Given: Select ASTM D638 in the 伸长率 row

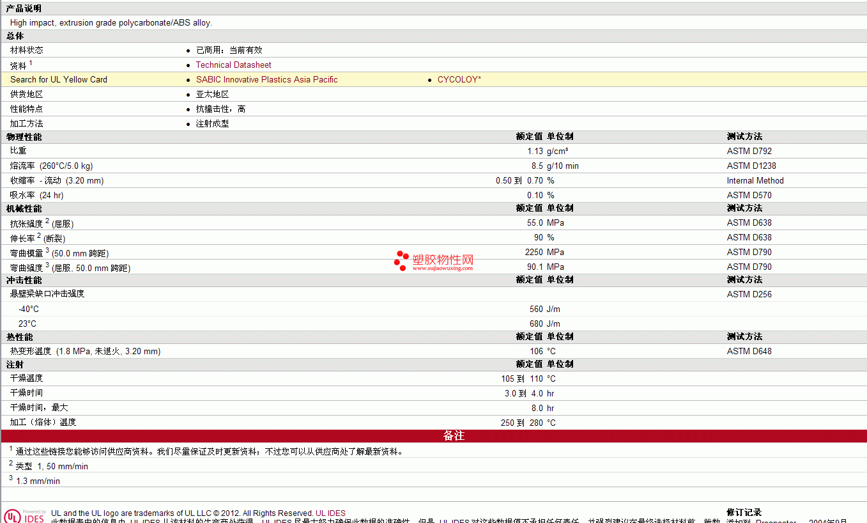Looking at the screenshot, I should [749, 237].
